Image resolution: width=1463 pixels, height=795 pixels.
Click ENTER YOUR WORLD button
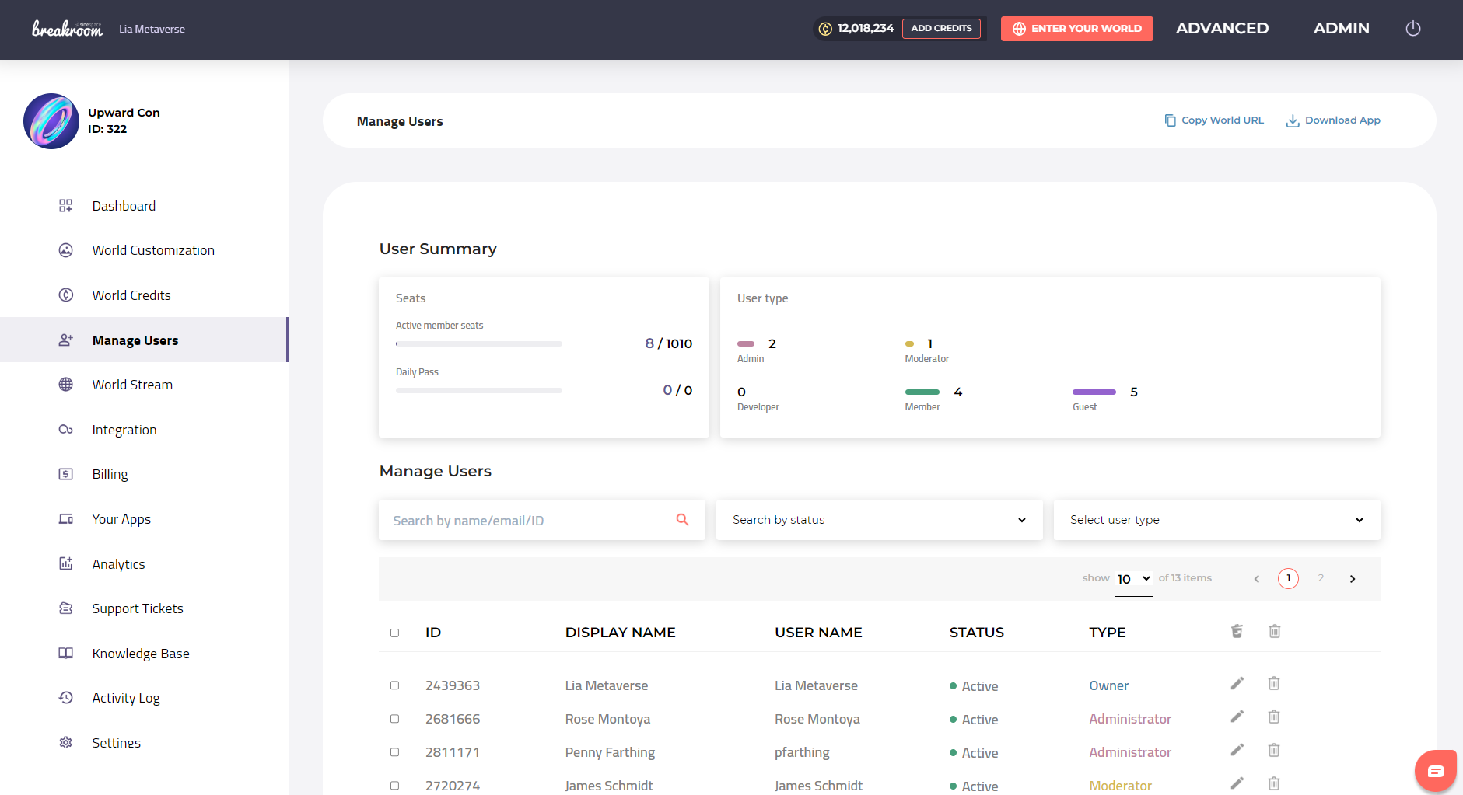coord(1076,28)
